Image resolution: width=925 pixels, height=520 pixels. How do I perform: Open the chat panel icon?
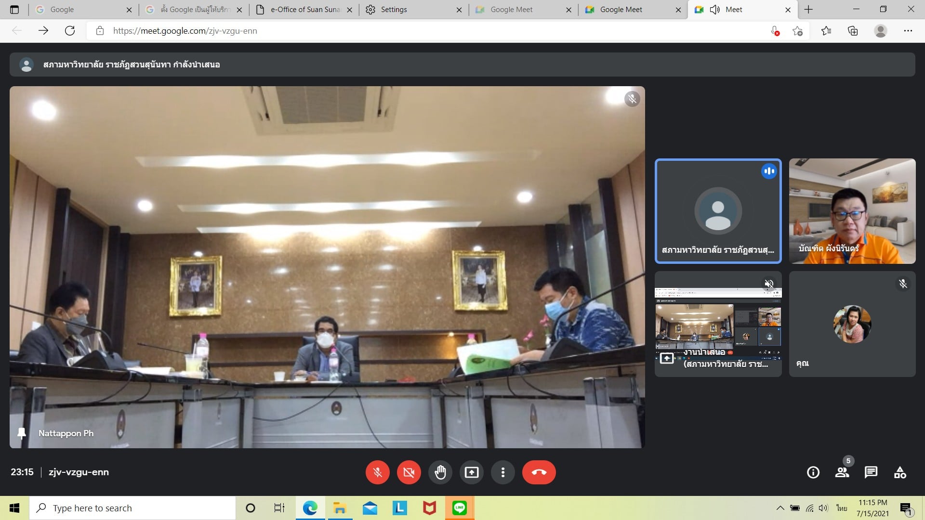(x=871, y=472)
